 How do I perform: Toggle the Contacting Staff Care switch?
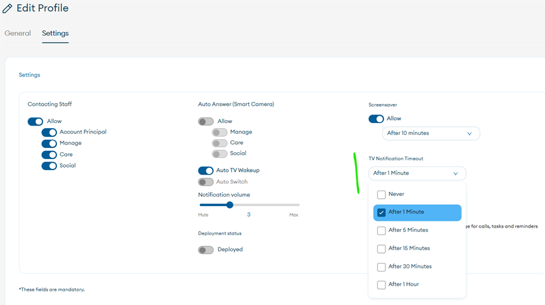click(x=49, y=155)
